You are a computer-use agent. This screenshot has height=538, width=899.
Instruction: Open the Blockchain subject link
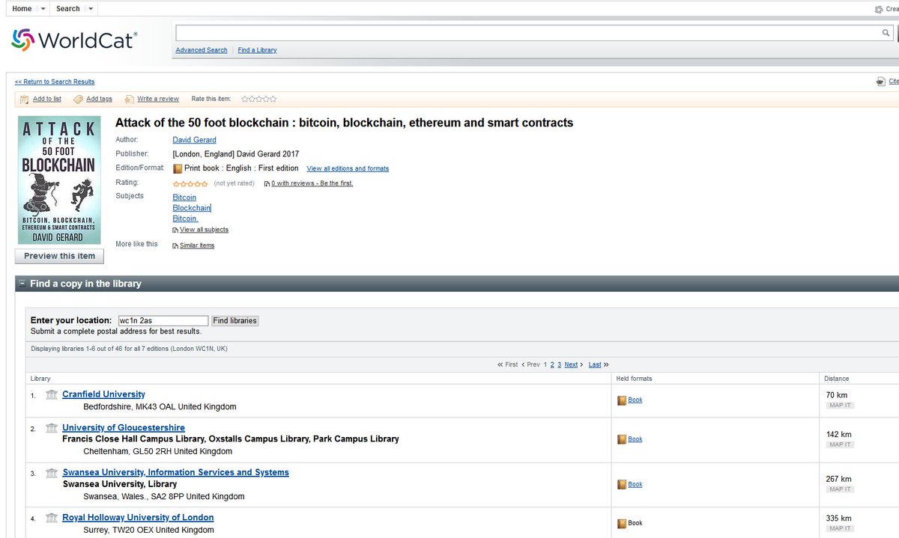pos(192,208)
